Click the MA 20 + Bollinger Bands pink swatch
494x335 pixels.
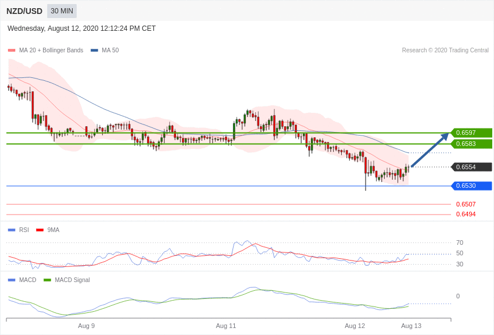[x=12, y=51]
